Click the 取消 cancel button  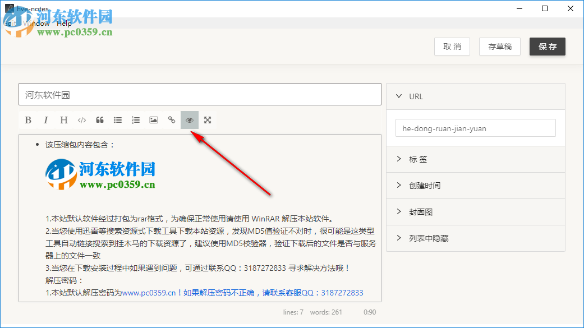(452, 47)
